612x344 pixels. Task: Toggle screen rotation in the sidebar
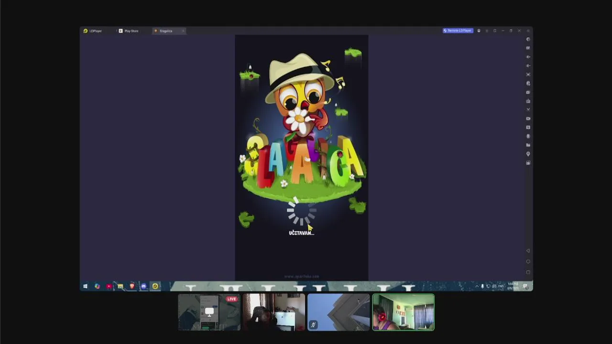[x=528, y=163]
